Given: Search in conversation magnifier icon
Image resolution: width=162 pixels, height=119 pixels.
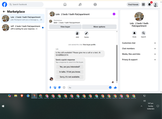Looking at the screenshot, I should (x=144, y=33).
